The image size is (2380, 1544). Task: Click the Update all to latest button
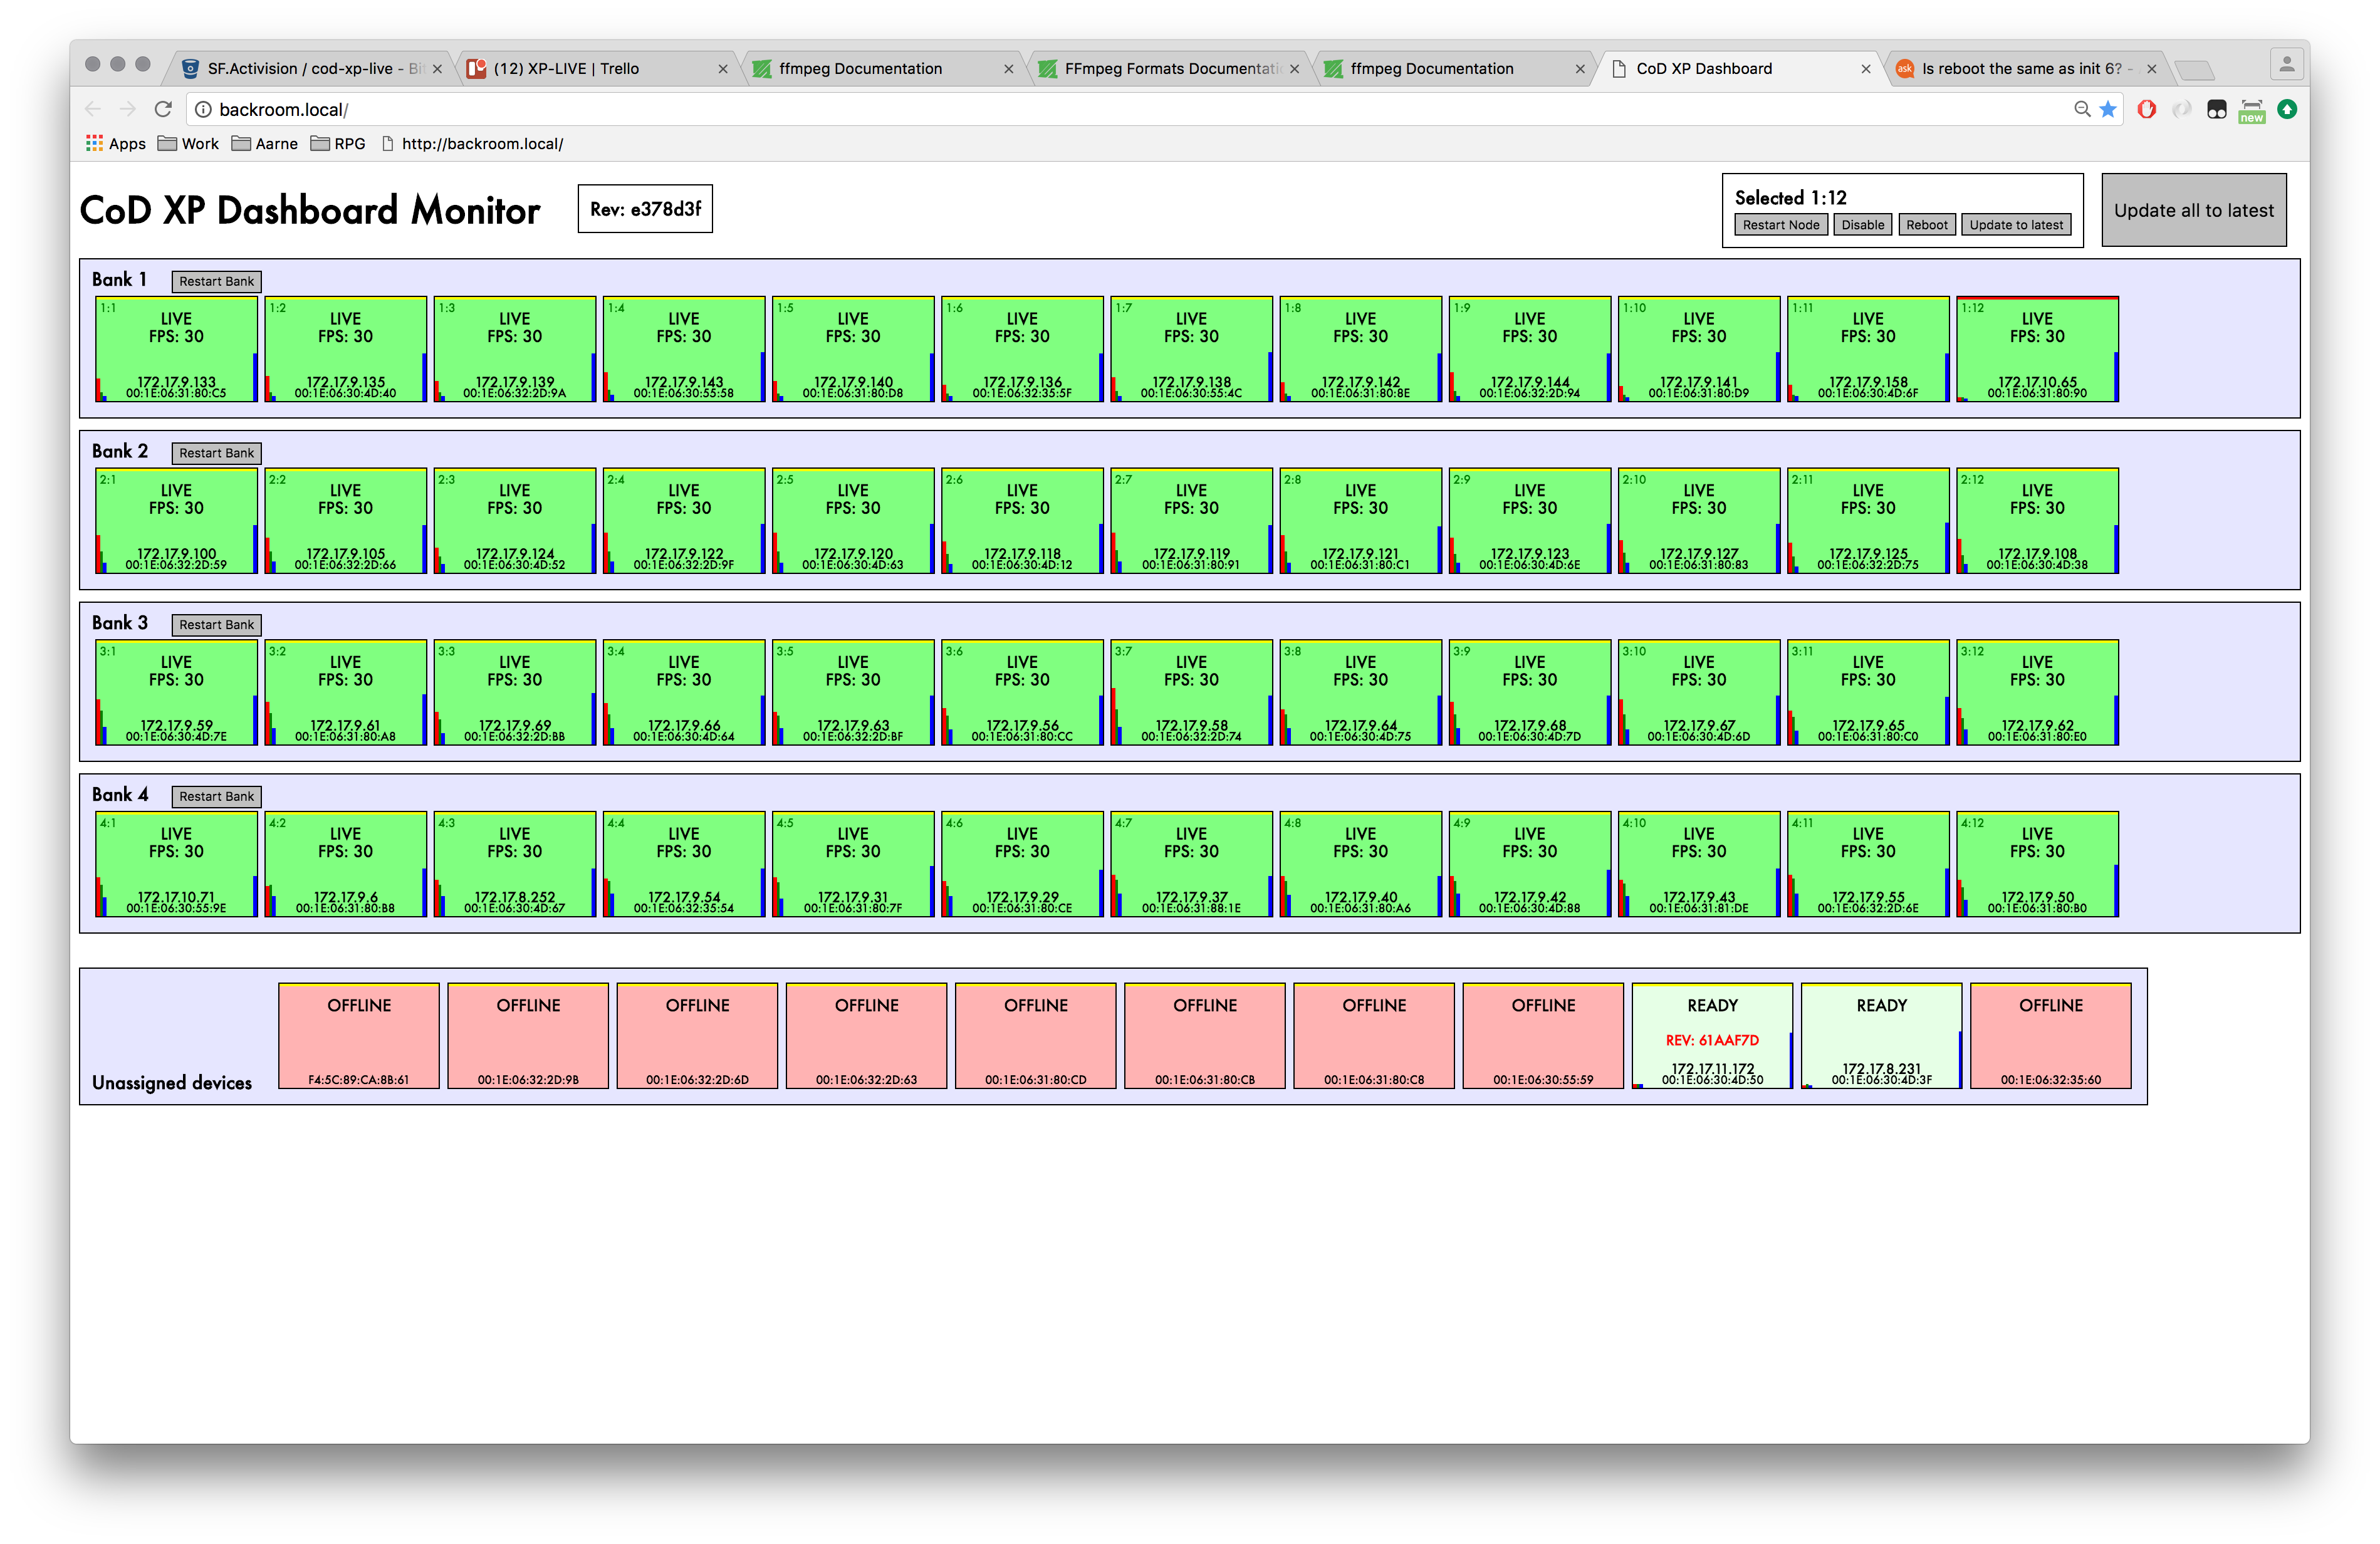click(2193, 210)
